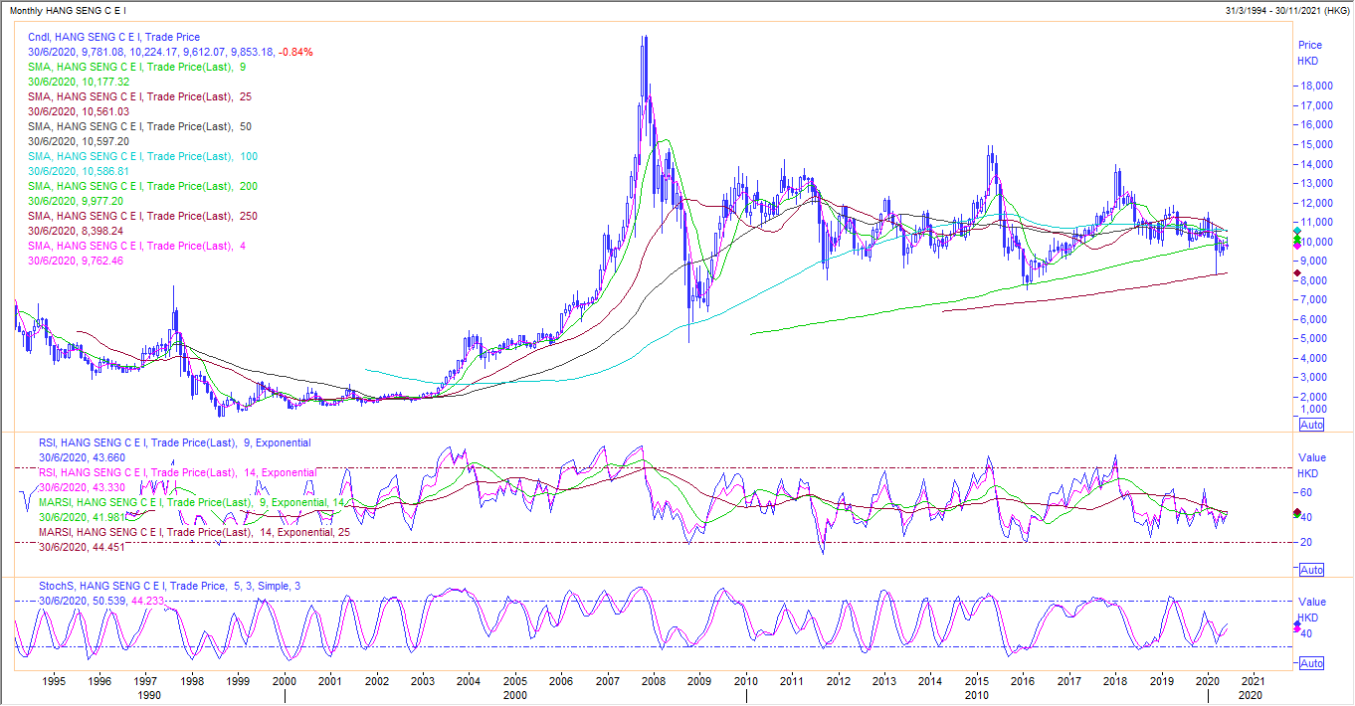Select the StochS legend label
1355x706 pixels.
tap(167, 587)
